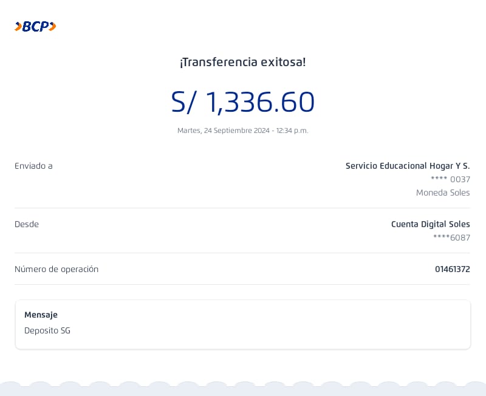Viewport: 486px width, 396px height.
Task: Click the Enviado a label
Action: tap(33, 166)
